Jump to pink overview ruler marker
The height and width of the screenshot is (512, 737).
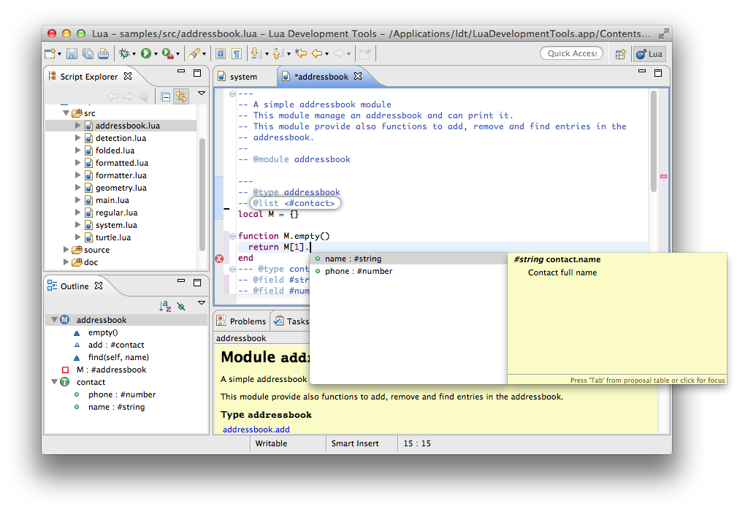pyautogui.click(x=663, y=176)
